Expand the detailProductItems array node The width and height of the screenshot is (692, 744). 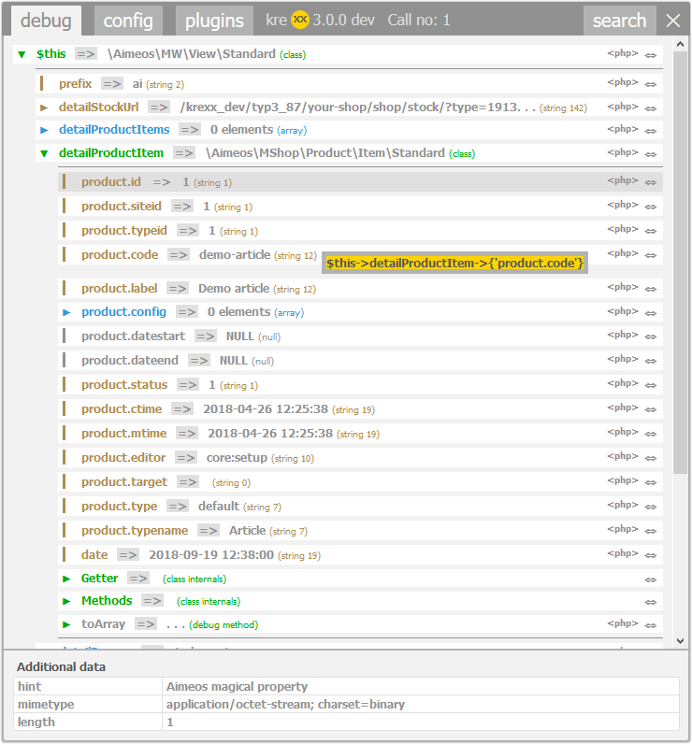44,130
